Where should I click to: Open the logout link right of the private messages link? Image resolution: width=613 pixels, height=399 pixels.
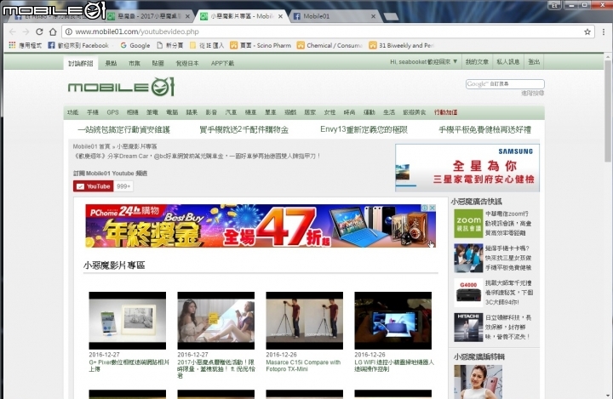click(534, 62)
